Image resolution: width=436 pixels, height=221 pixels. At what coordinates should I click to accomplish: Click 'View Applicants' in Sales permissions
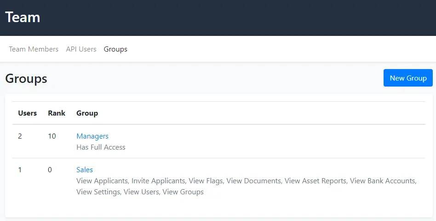click(103, 181)
